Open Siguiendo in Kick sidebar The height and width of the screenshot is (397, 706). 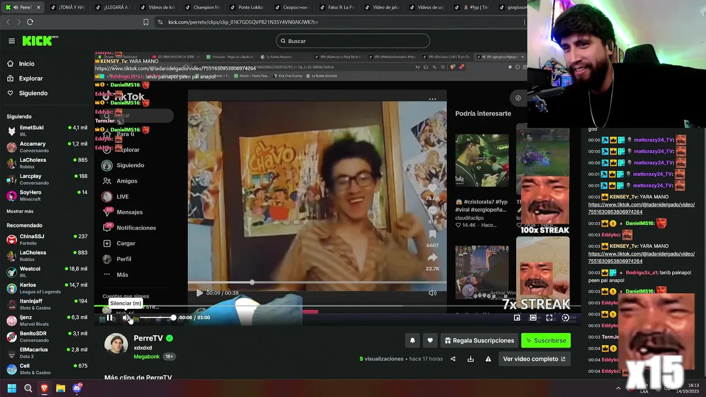[x=47, y=93]
